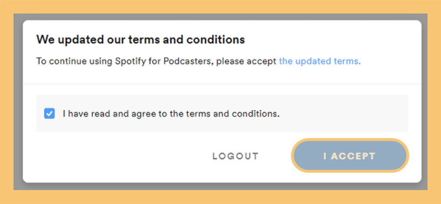Disable the 'I have read and agree' checkbox

pyautogui.click(x=50, y=114)
